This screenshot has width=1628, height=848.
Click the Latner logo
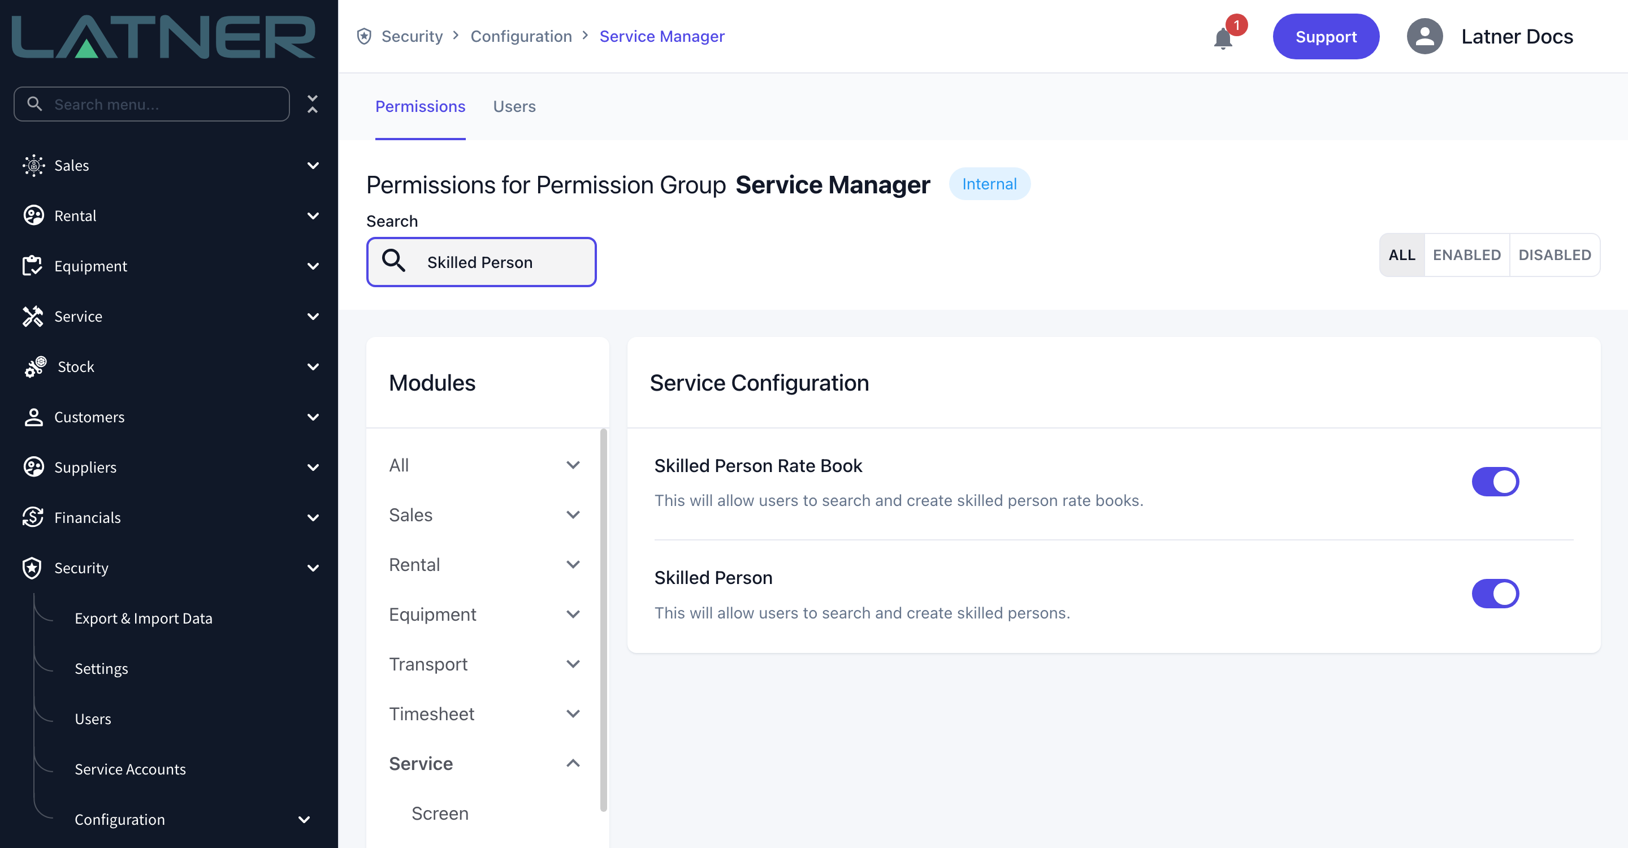[x=163, y=37]
